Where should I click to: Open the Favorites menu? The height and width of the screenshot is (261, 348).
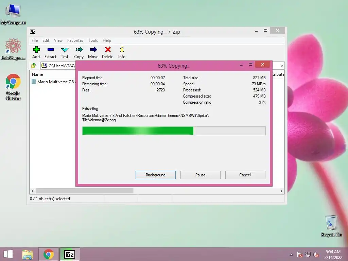(75, 40)
